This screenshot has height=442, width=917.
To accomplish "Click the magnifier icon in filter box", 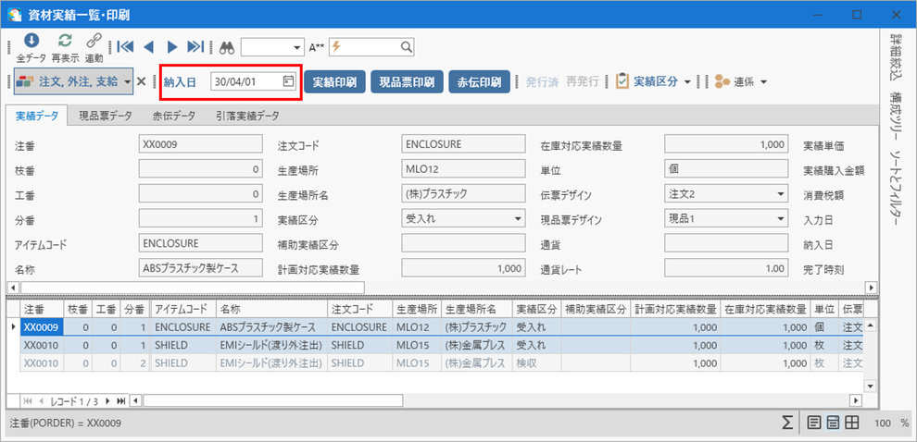I will (407, 47).
